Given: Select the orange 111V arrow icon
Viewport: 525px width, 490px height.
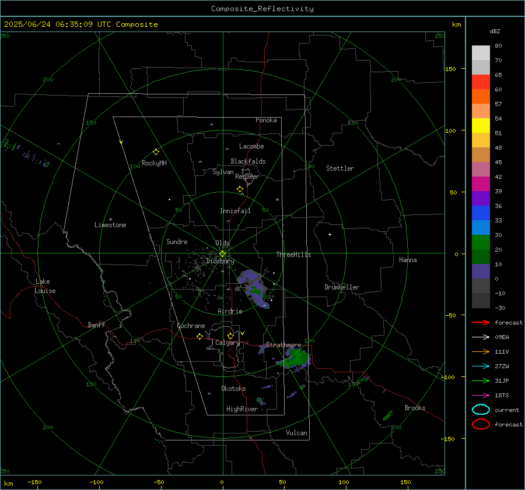Looking at the screenshot, I should [x=481, y=351].
